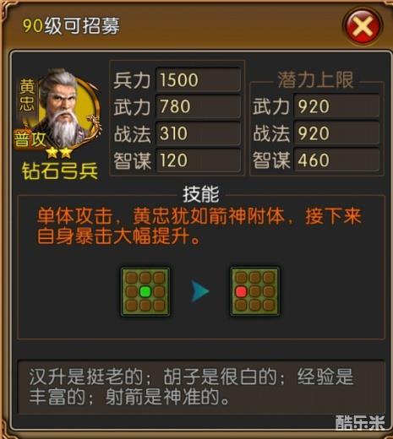This screenshot has width=393, height=439.
Task: Tap the 钻石弓兵 troop type label
Action: [x=60, y=171]
